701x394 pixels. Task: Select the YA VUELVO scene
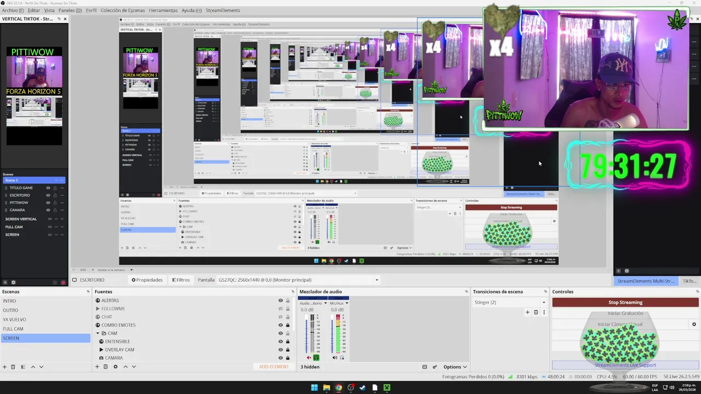14,320
